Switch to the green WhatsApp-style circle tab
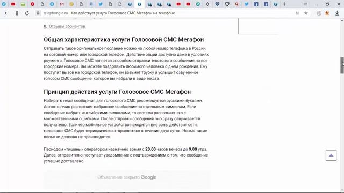 pos(198,4)
